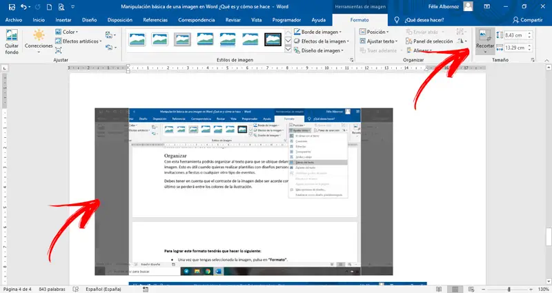Open Efectos de la imagen dropdown

coord(321,41)
